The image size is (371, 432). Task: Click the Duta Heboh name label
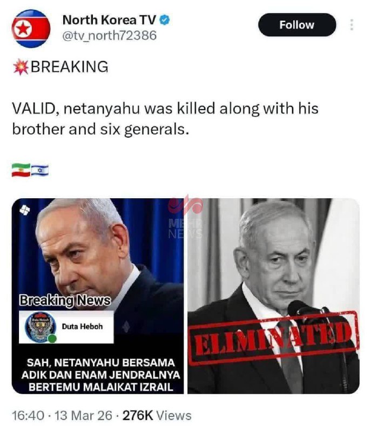pos(82,327)
